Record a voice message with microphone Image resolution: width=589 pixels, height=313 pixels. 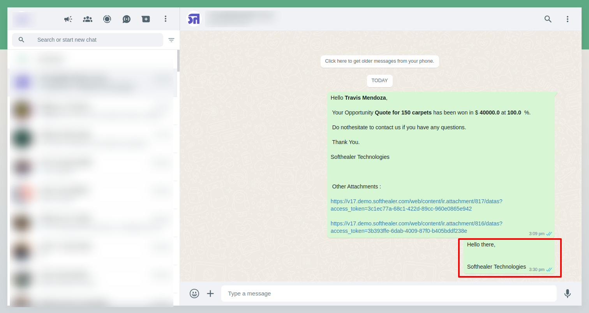coord(568,294)
